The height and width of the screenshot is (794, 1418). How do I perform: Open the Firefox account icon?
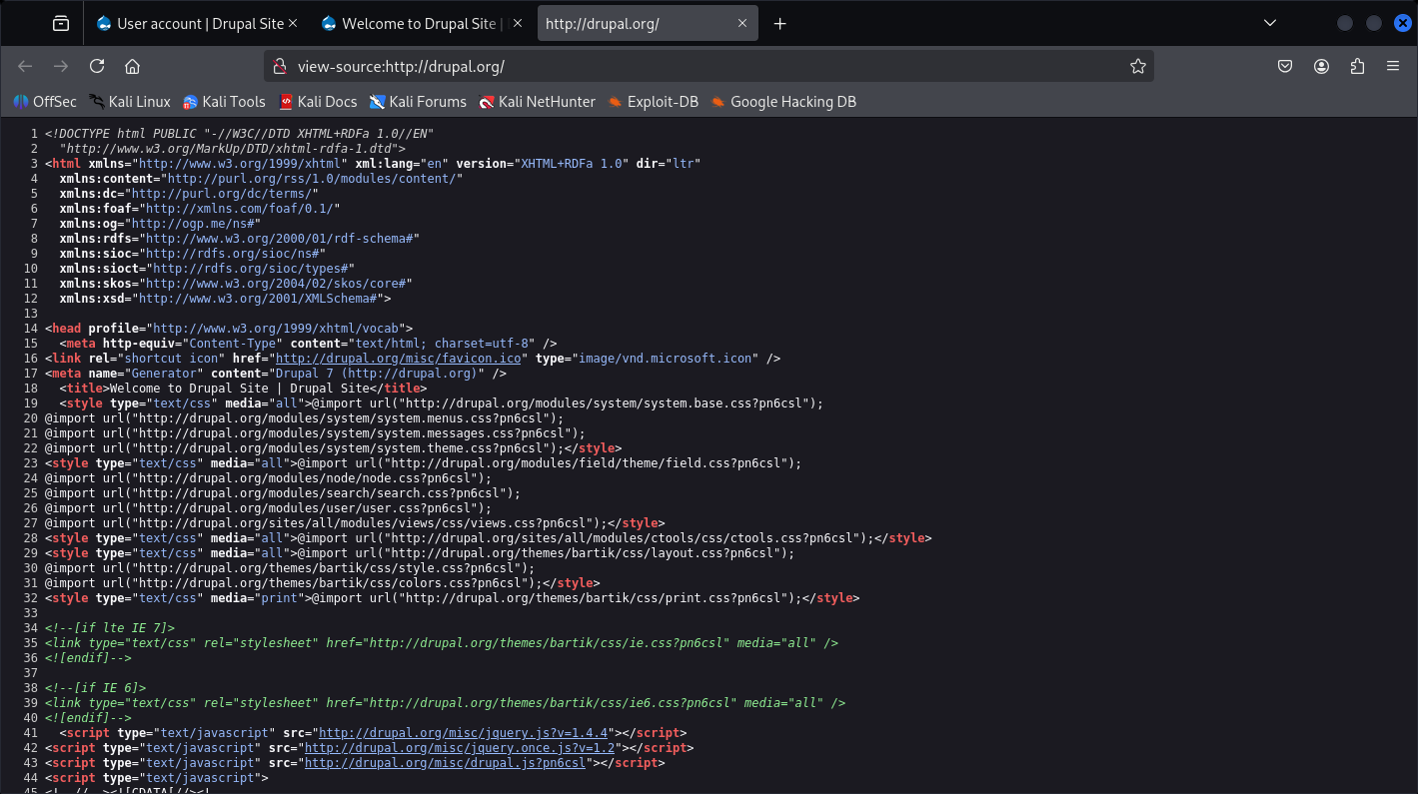1321,66
